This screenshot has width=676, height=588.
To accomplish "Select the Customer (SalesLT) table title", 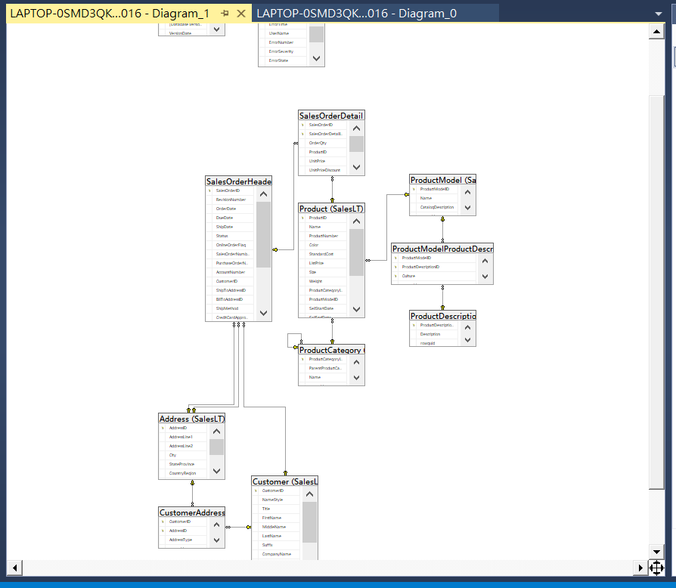I will tap(285, 481).
